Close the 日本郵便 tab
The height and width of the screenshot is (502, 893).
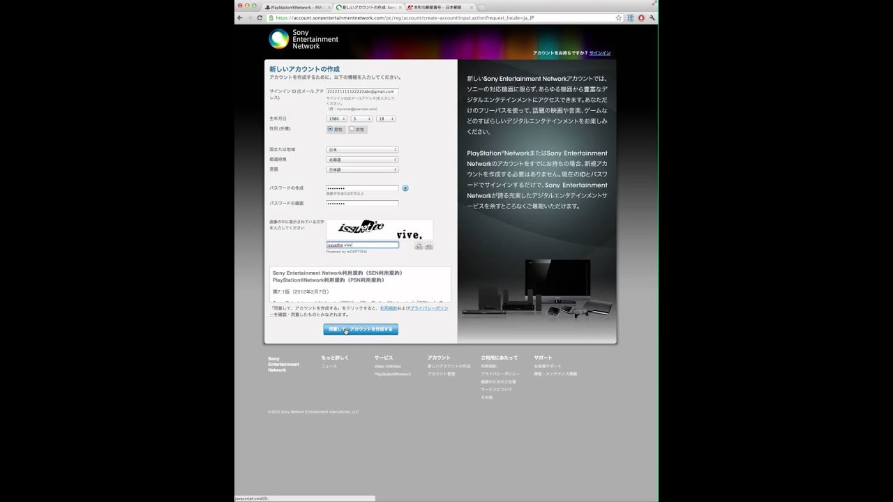472,7
